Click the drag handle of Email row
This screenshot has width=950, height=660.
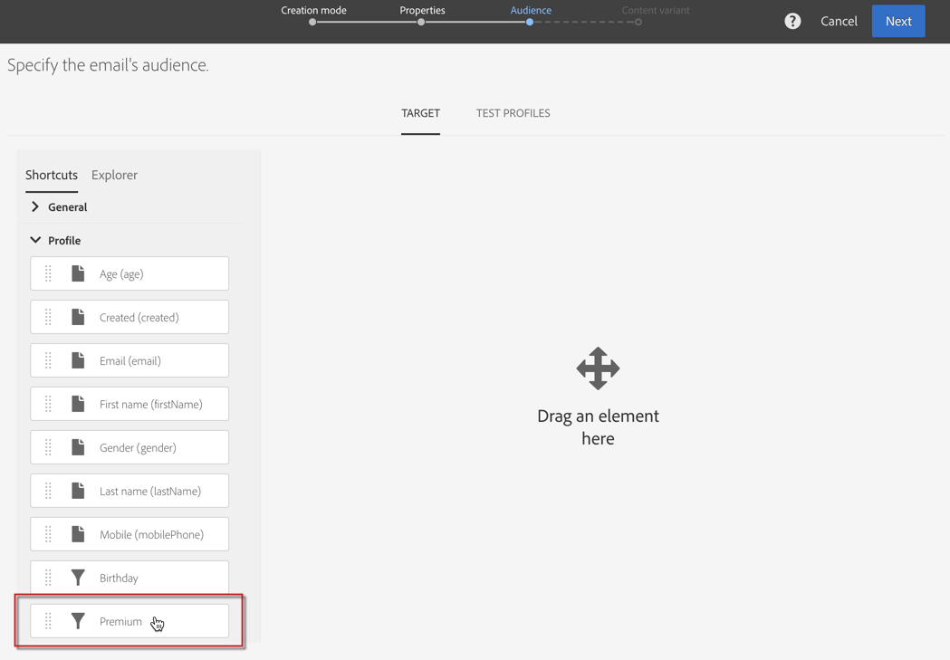pos(49,360)
